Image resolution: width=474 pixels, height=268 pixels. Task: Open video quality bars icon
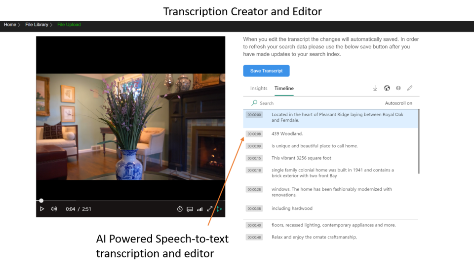[200, 209]
